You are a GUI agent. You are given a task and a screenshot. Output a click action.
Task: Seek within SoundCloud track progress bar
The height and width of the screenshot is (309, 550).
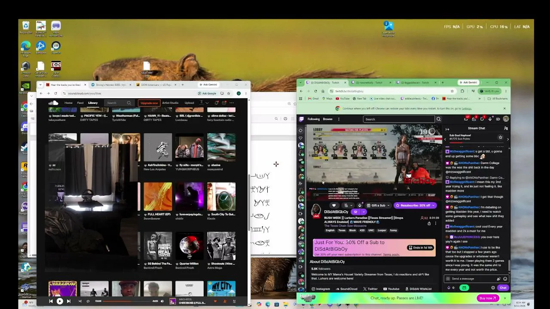[x=127, y=301]
